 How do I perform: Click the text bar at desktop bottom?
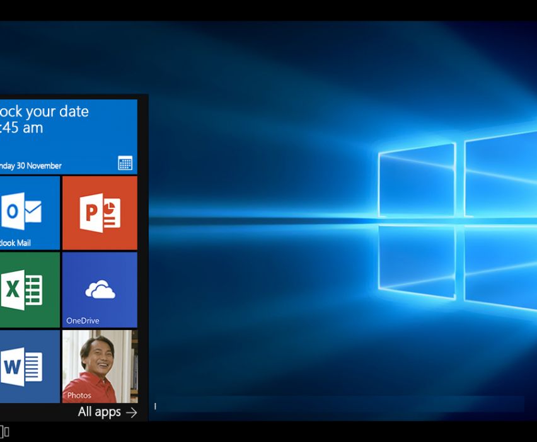[340, 405]
